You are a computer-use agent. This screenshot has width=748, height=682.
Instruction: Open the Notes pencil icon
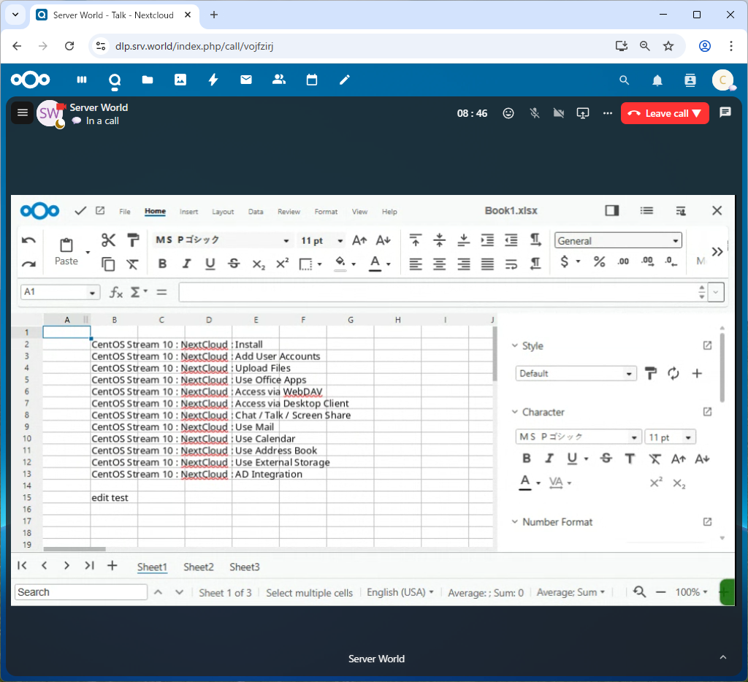pyautogui.click(x=345, y=80)
